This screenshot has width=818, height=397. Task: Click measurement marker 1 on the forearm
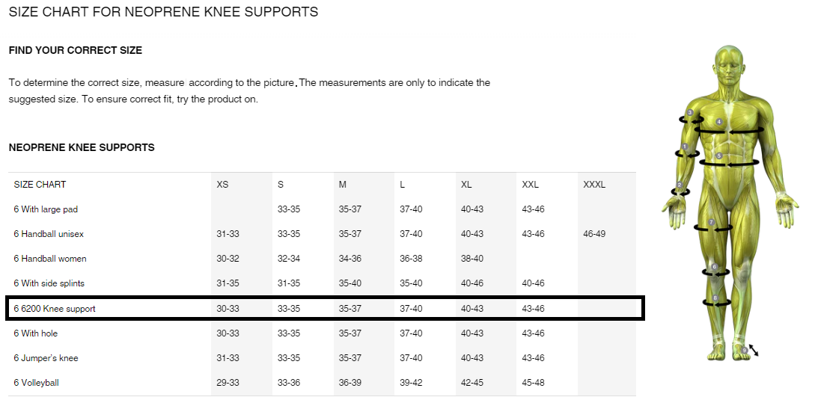685,147
